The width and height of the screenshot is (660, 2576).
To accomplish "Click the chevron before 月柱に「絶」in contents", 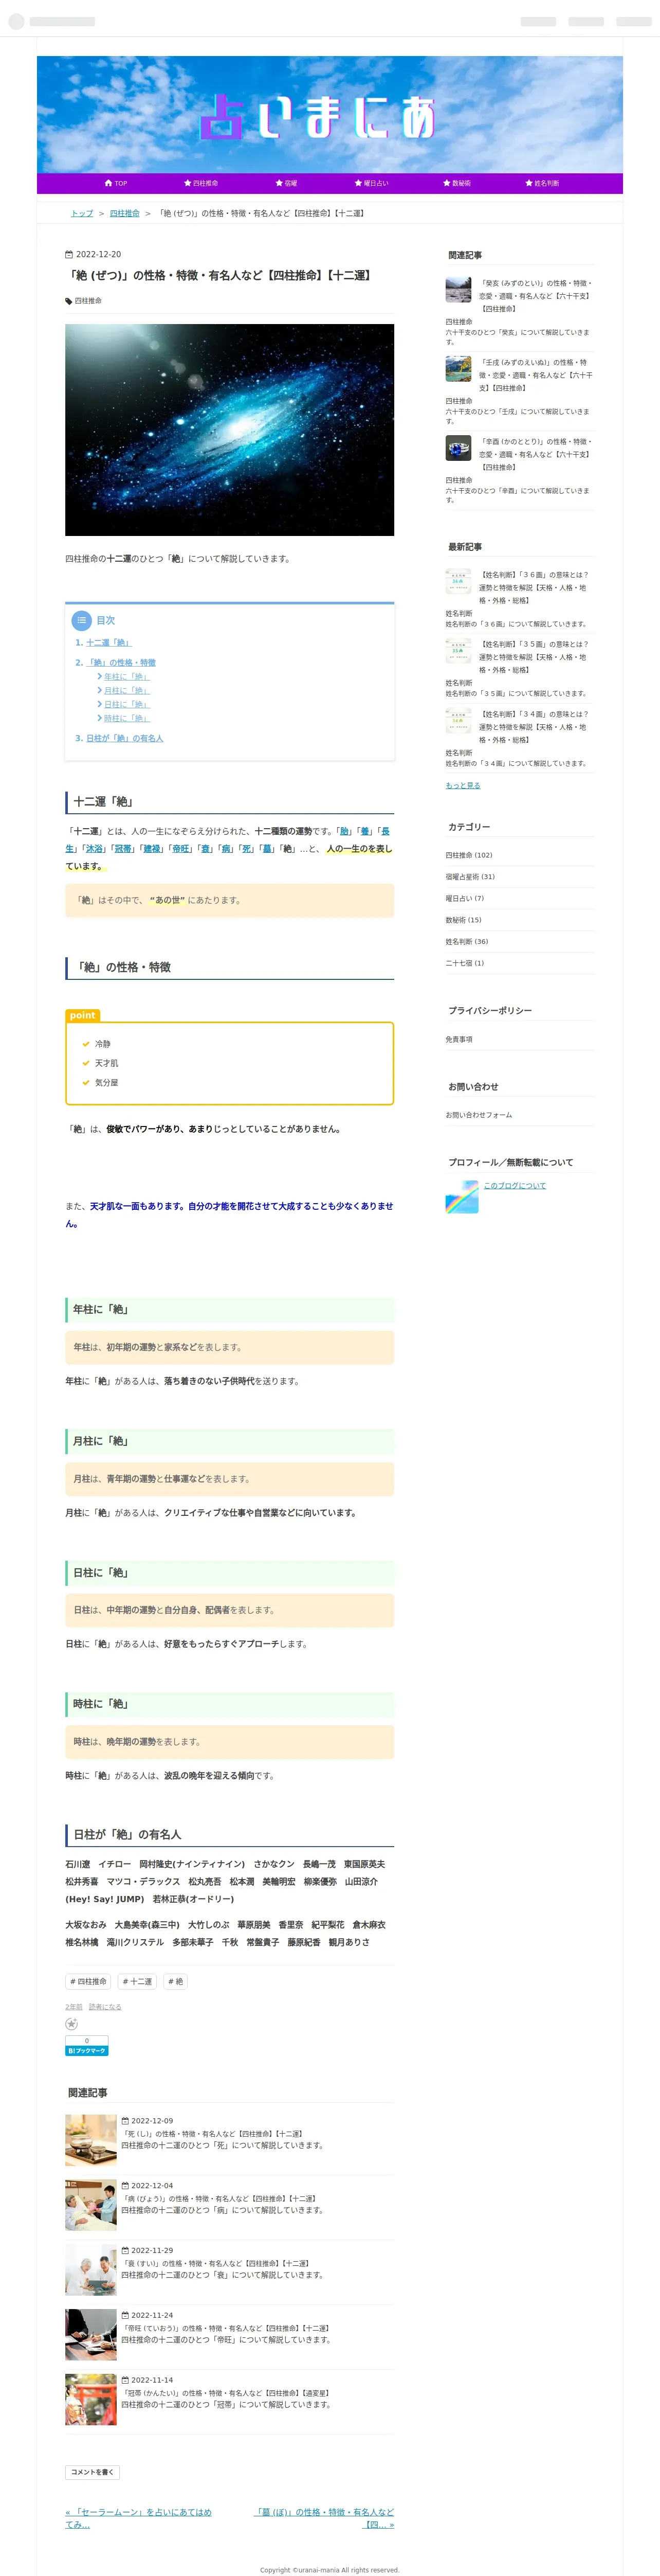I will [99, 691].
